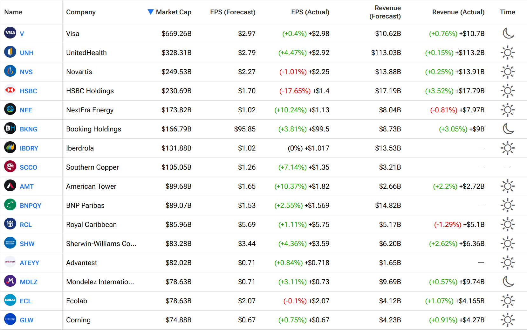Select the (-17.65%) +$1.4 EPS value
This screenshot has width=527, height=330.
pos(304,91)
